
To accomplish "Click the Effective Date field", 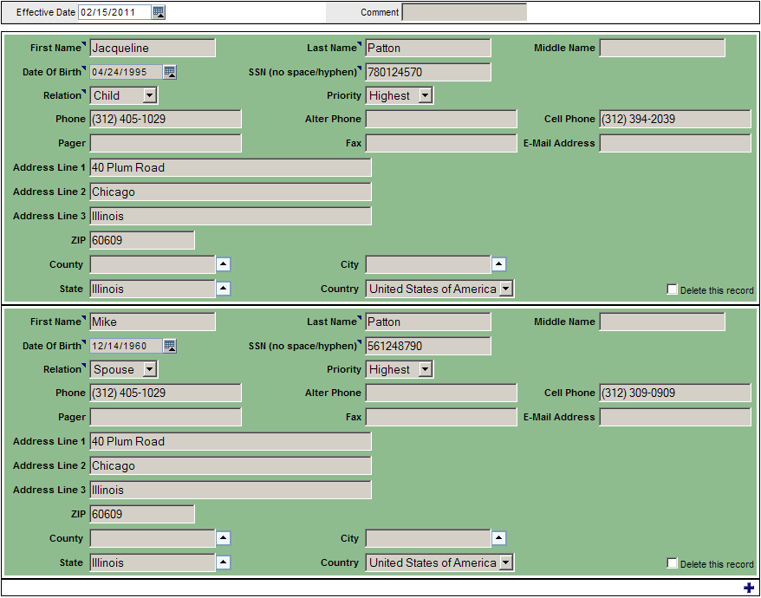I will click(x=115, y=12).
